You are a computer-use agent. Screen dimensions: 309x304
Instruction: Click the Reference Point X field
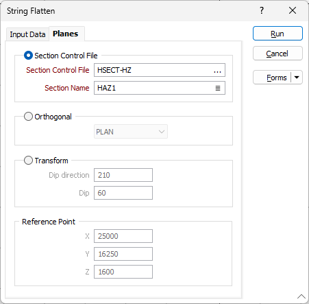point(123,236)
